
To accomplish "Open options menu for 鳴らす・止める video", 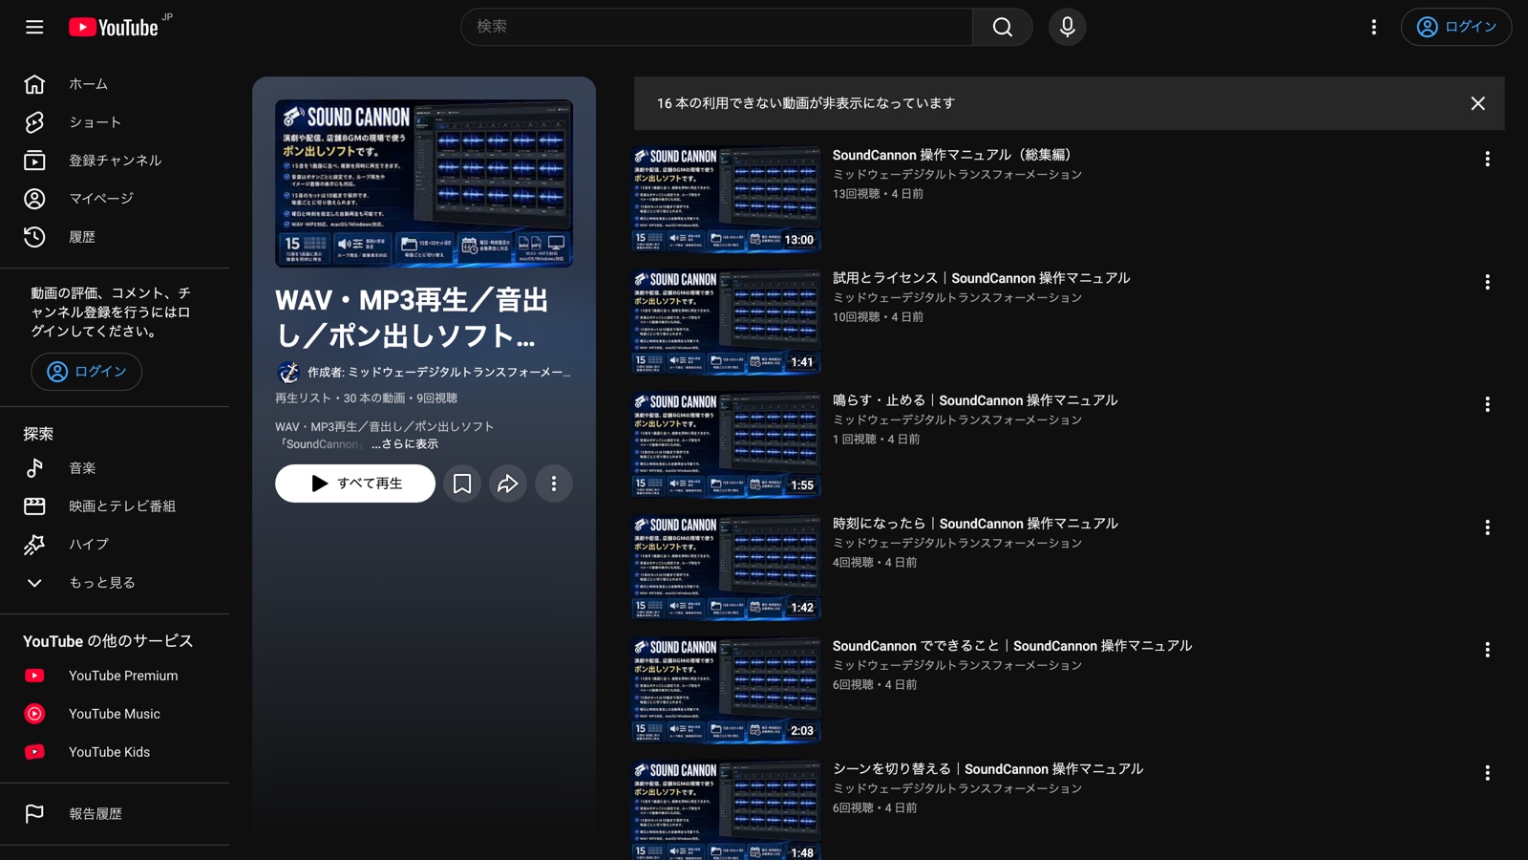I will 1487,404.
